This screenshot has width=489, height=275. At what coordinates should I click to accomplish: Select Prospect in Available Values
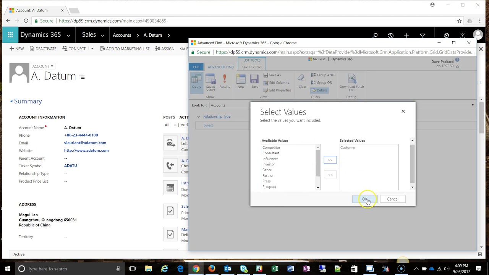point(269,187)
